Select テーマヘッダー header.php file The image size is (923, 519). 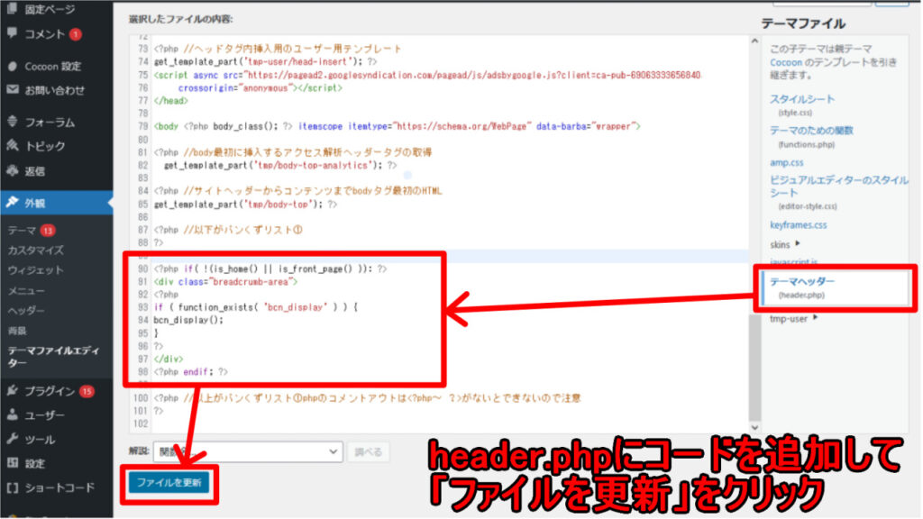pos(801,282)
